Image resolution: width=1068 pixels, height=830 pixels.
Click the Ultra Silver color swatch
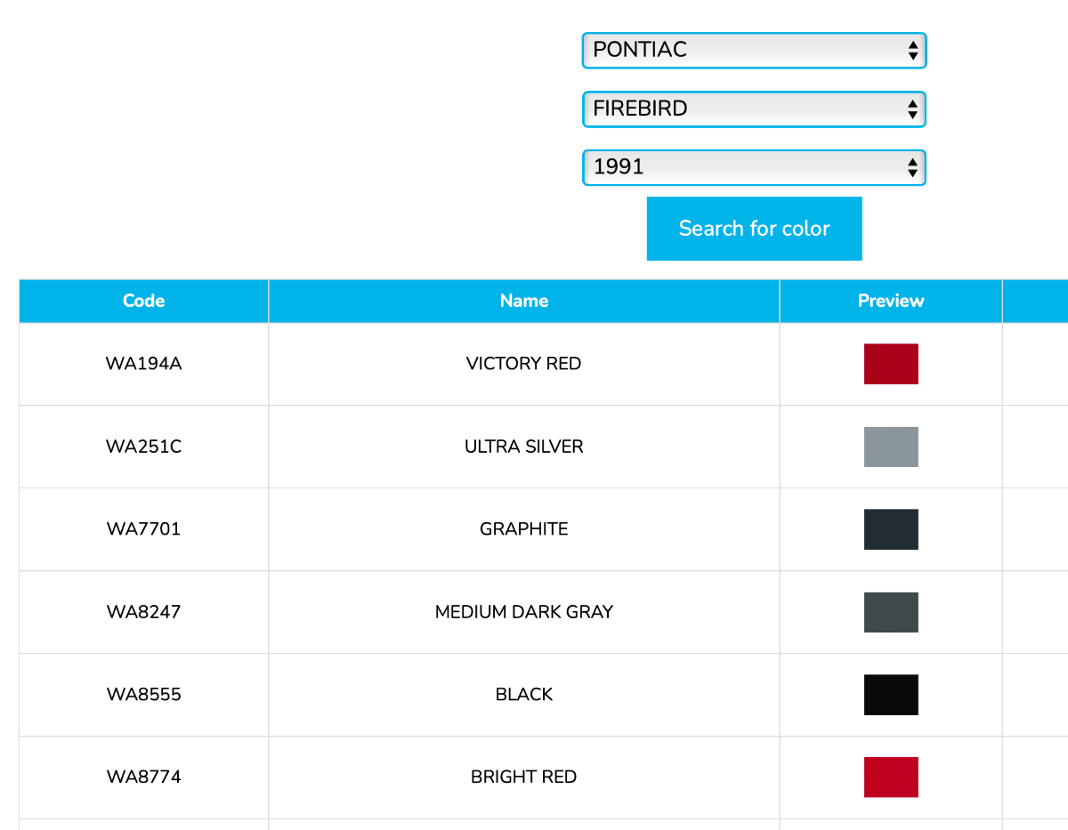pyautogui.click(x=890, y=447)
